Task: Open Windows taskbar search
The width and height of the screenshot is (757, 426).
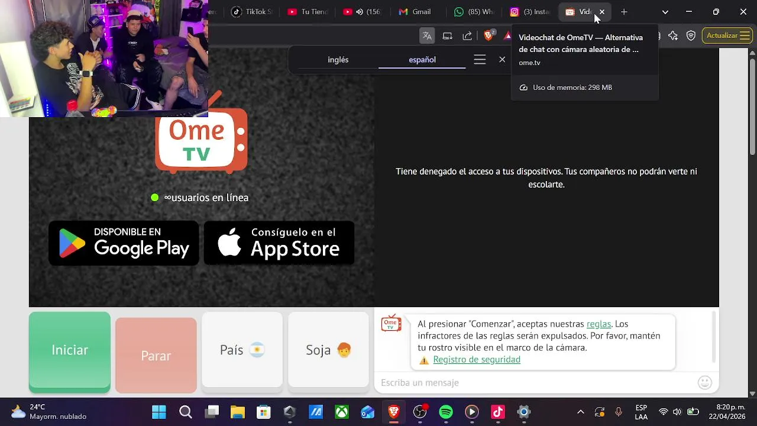Action: [186, 412]
